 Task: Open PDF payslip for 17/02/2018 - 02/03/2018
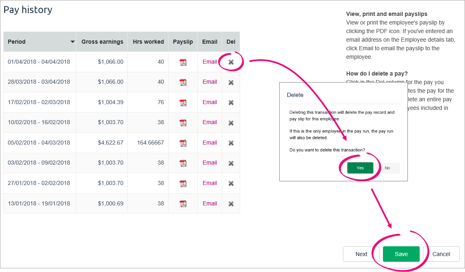coord(183,103)
